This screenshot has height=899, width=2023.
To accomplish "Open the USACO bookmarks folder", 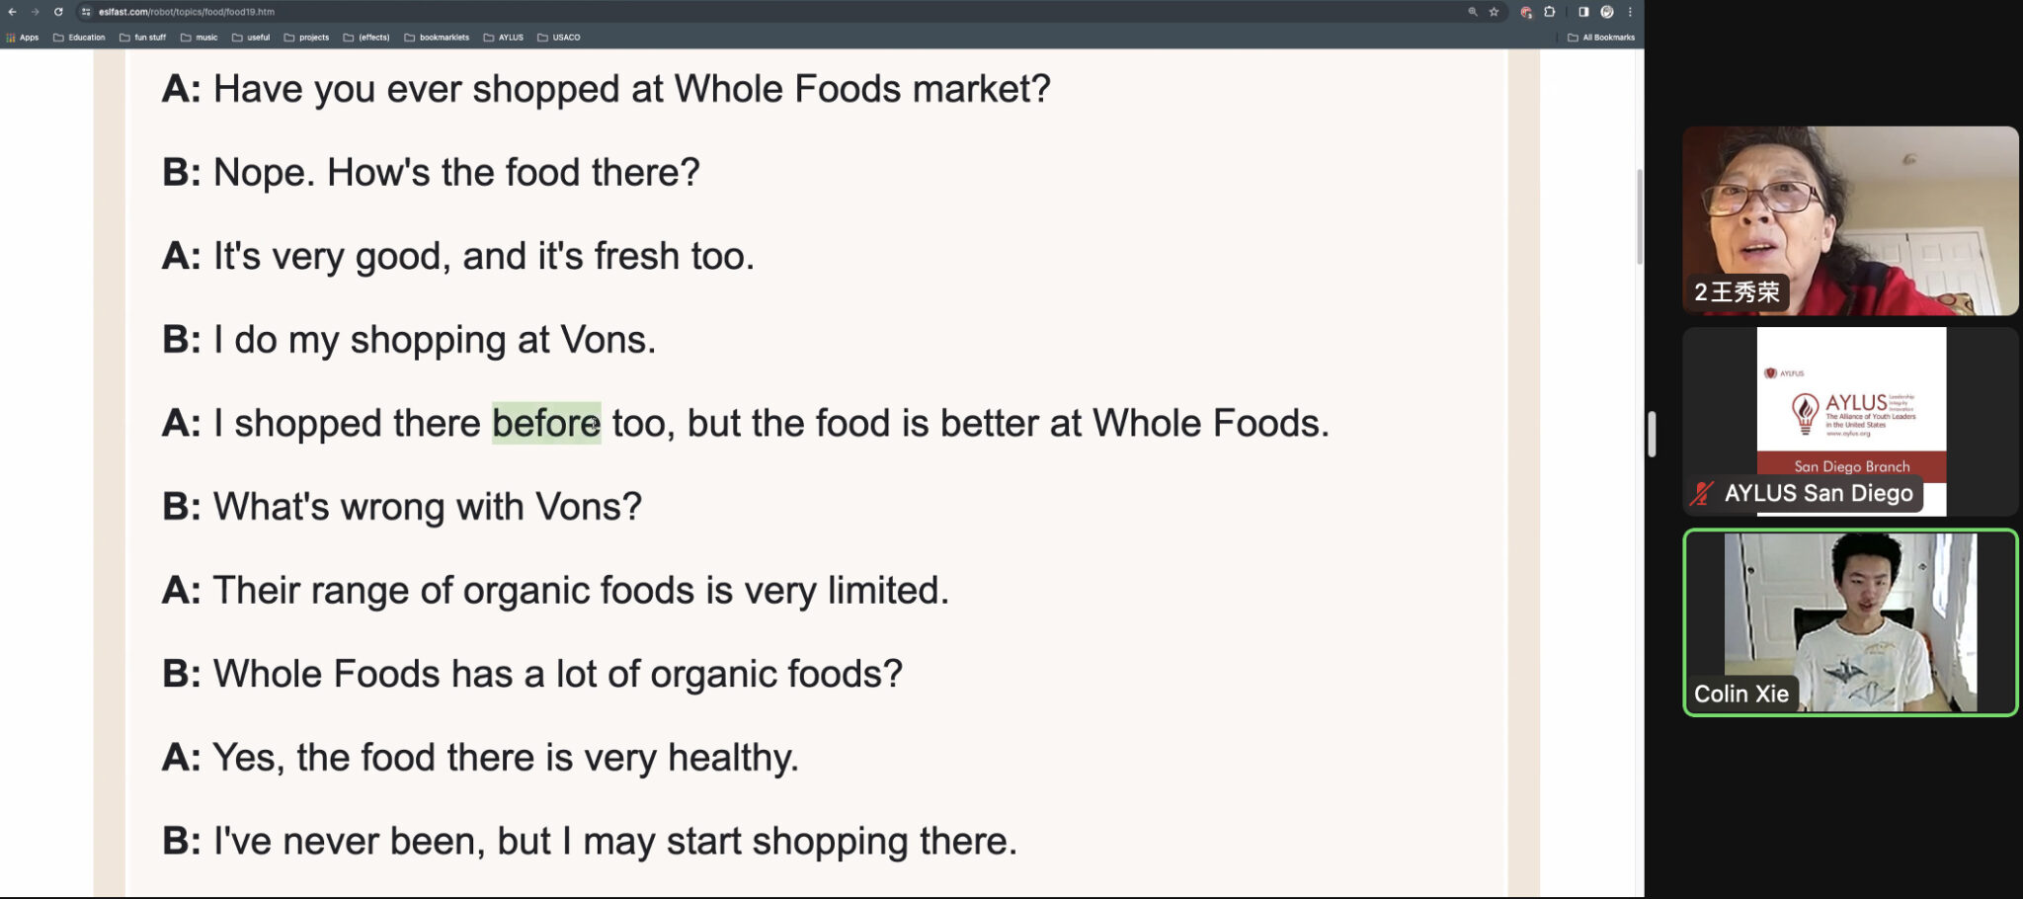I will pos(559,38).
